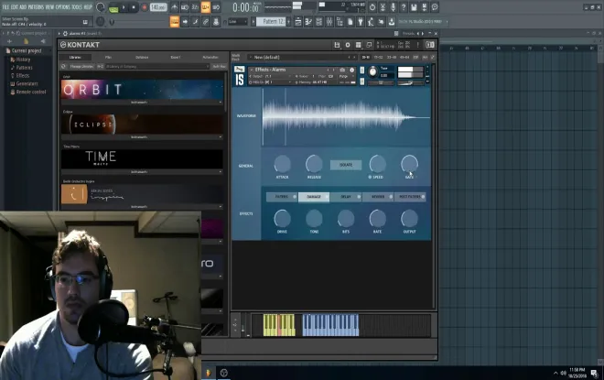Stop playback with the transport stop button
The image size is (604, 380).
click(x=134, y=7)
